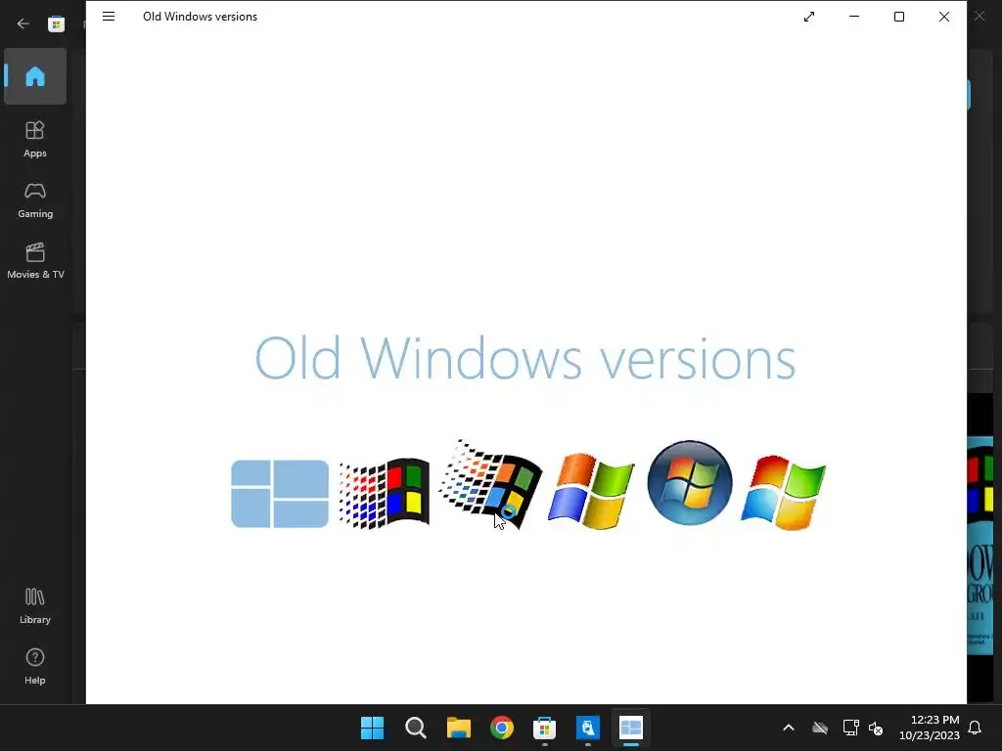1002x751 pixels.
Task: Open Help in Store sidebar
Action: click(35, 666)
